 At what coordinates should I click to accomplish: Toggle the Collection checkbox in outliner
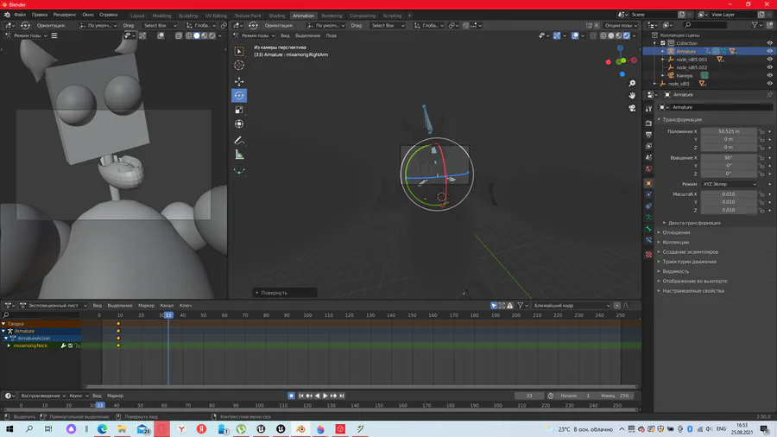coord(663,42)
